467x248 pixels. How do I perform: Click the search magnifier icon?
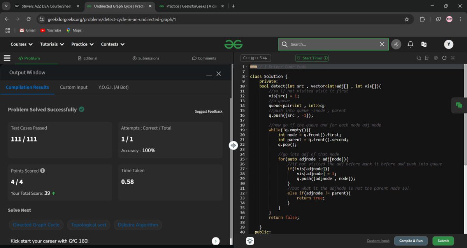284,44
